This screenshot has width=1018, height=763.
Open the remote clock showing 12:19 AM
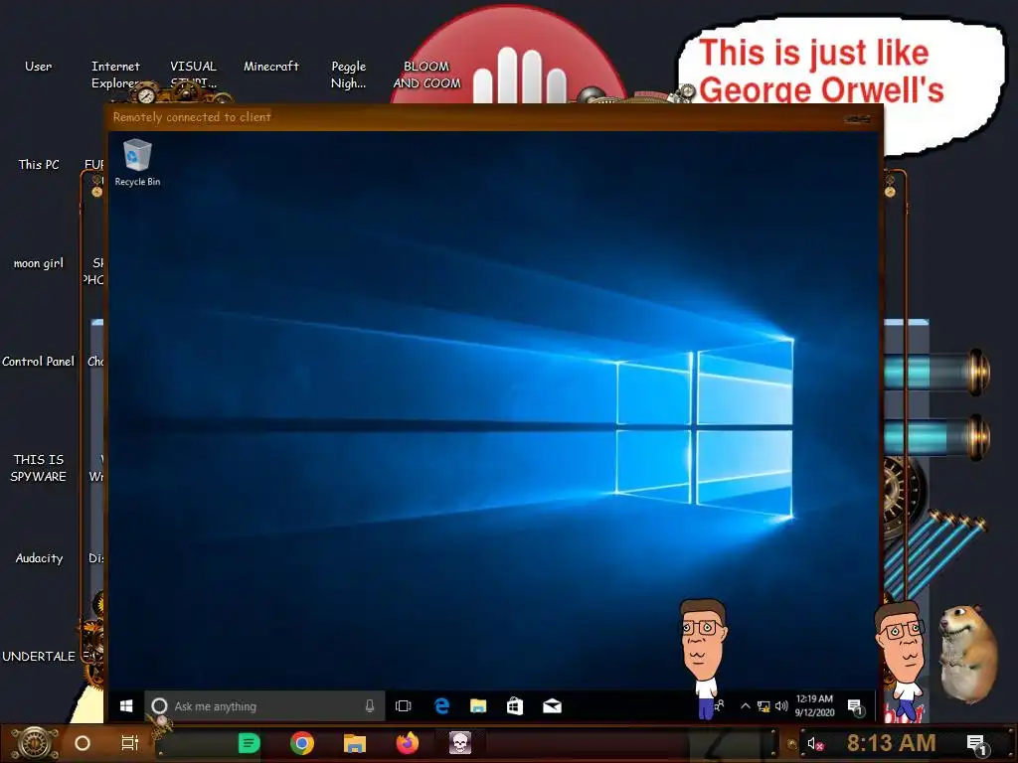[x=815, y=706]
